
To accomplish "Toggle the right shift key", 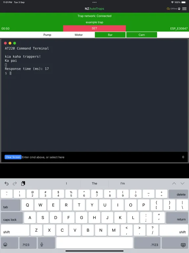I will point(174,230).
